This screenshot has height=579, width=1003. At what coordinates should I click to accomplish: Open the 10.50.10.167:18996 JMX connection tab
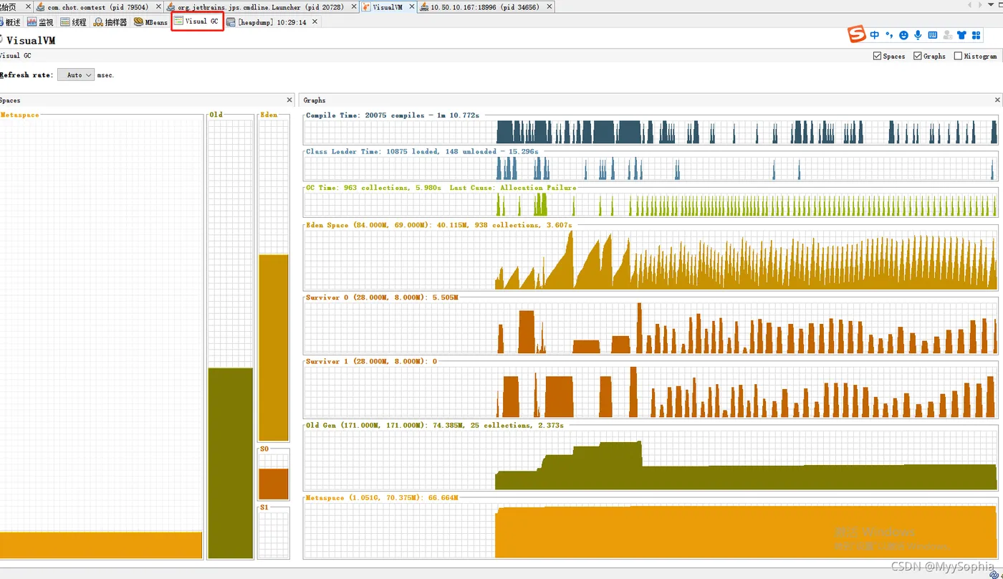click(485, 6)
